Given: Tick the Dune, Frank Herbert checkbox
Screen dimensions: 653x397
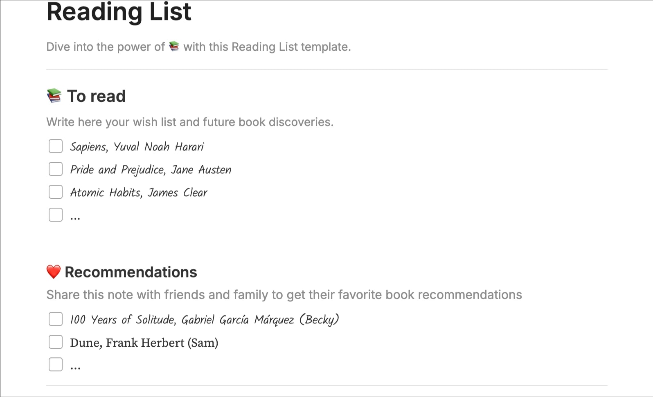Looking at the screenshot, I should (x=56, y=342).
